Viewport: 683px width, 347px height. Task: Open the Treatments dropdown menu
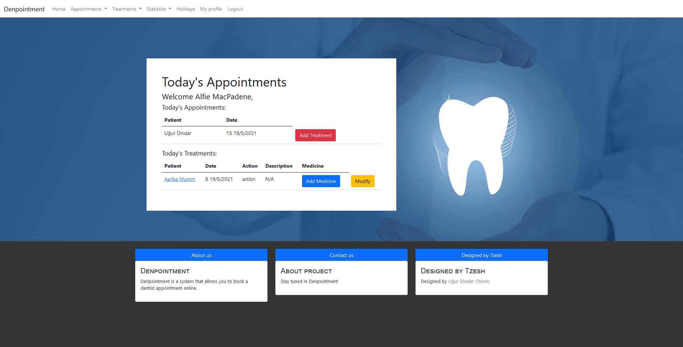pyautogui.click(x=127, y=9)
